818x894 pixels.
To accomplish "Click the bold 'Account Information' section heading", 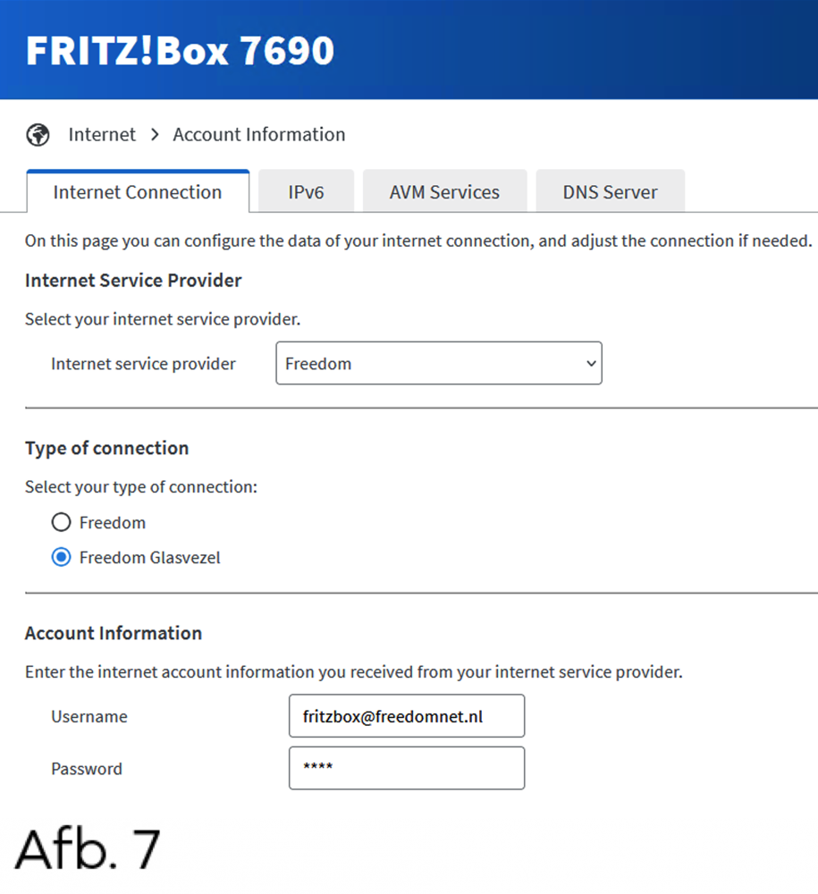I will tap(114, 633).
